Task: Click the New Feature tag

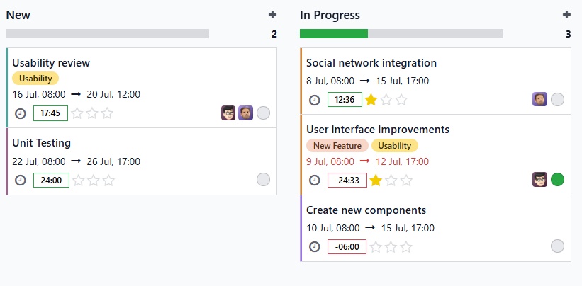Action: pyautogui.click(x=337, y=146)
